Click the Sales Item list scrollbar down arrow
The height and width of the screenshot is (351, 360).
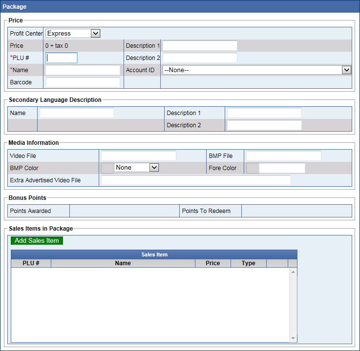point(293,338)
